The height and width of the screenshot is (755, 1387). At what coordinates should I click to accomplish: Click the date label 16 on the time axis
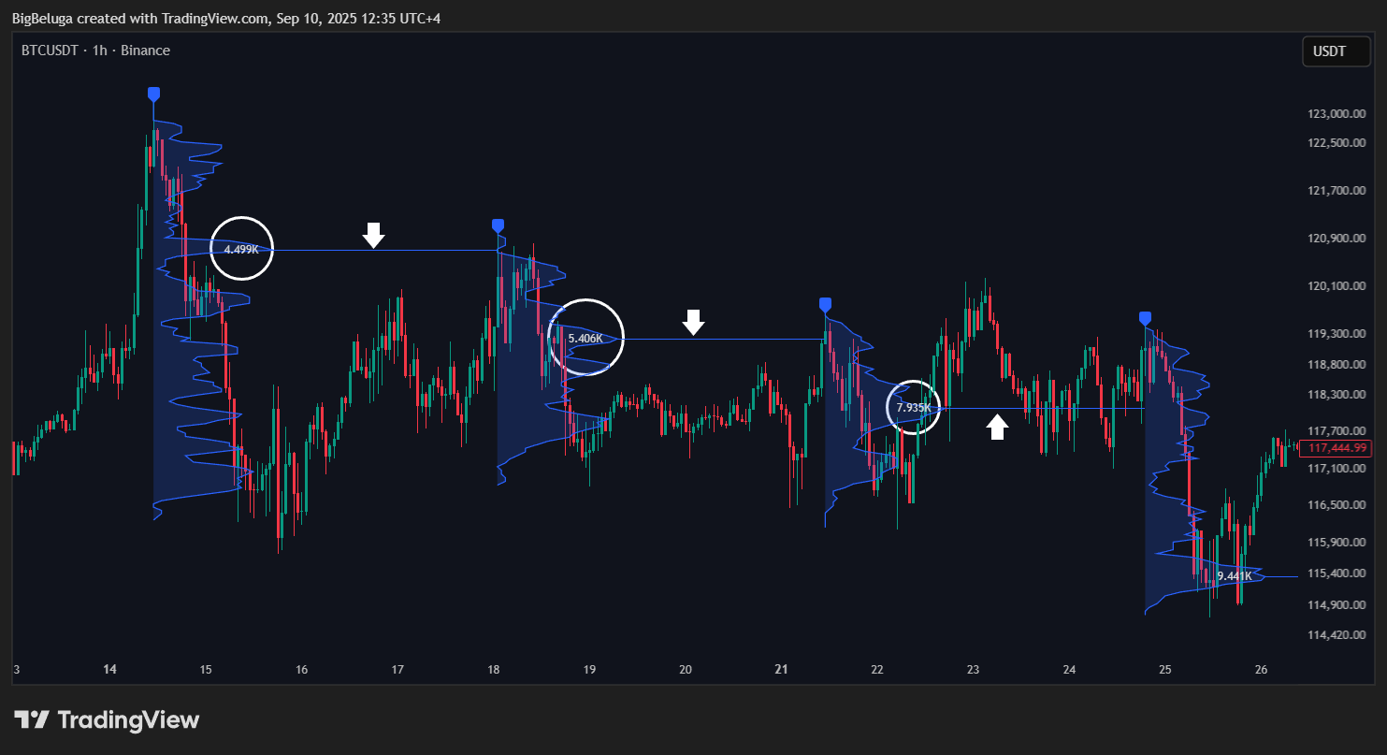click(x=301, y=670)
